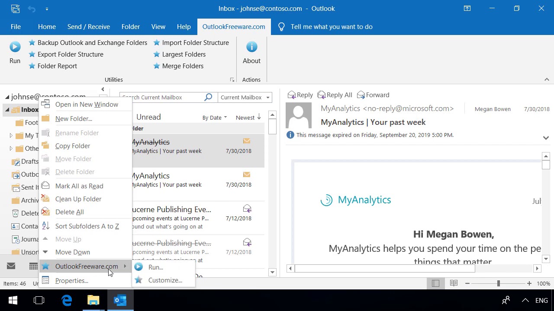Forward the open message
This screenshot has height=311, width=554.
372,95
